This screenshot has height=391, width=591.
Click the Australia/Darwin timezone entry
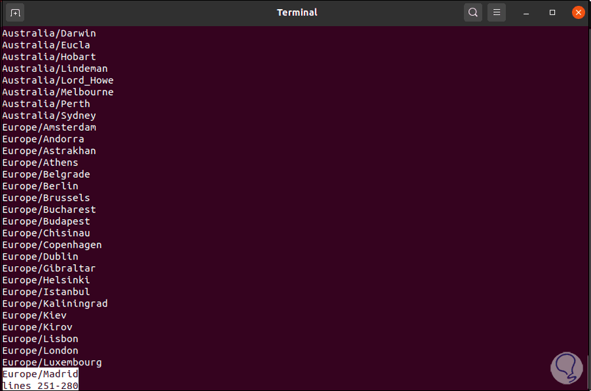tap(49, 33)
